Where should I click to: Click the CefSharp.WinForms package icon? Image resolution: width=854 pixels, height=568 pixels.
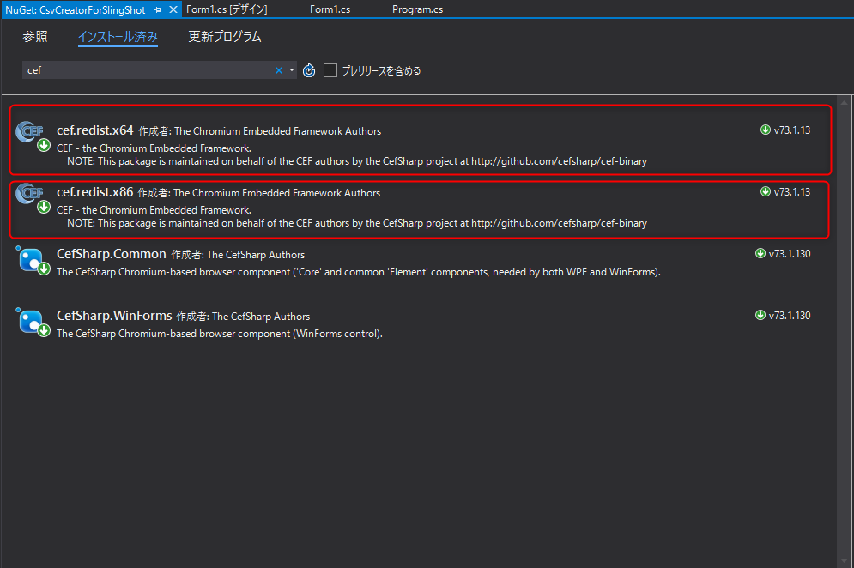pos(31,321)
